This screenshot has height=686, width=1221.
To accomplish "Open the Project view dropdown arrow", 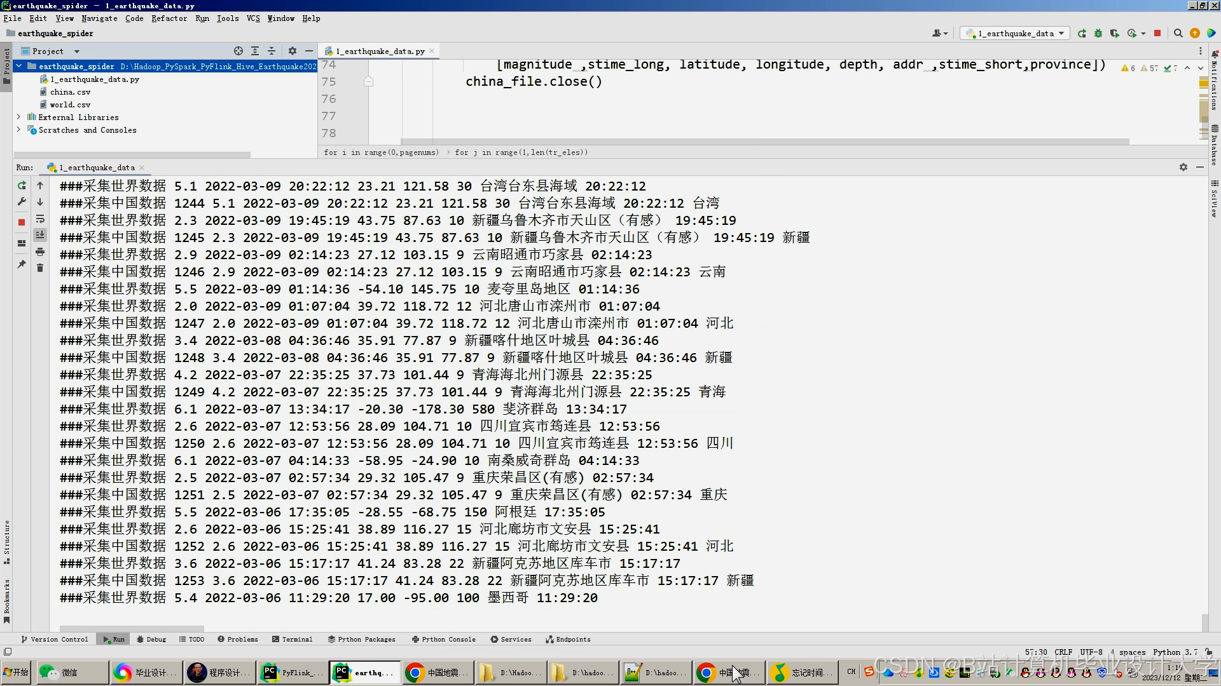I will click(x=77, y=51).
